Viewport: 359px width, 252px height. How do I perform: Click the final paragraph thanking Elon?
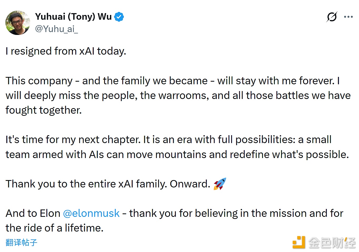(x=174, y=220)
